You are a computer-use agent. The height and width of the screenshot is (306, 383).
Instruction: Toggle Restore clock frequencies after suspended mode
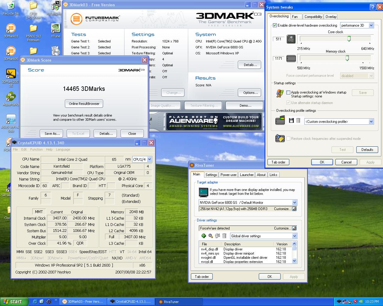pyautogui.click(x=288, y=139)
